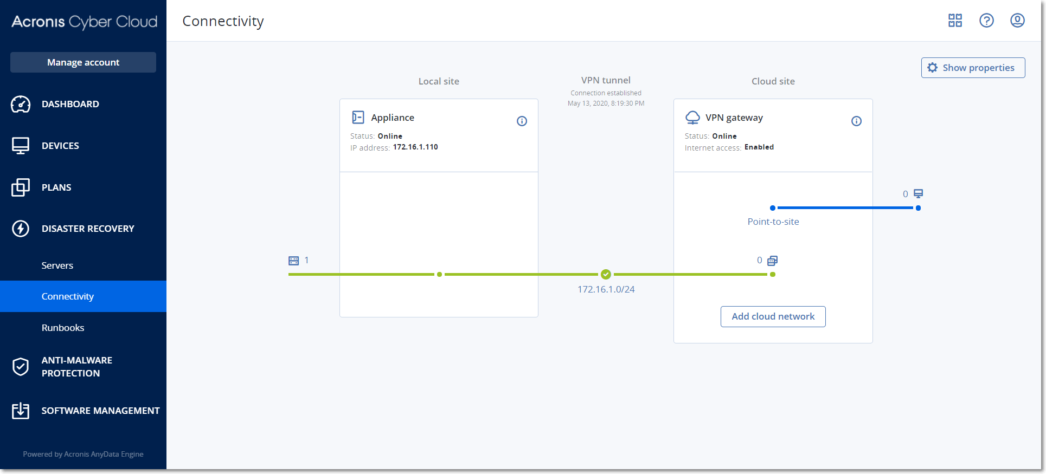Image resolution: width=1046 pixels, height=474 pixels.
Task: Click the VPN gateway info icon
Action: (x=856, y=121)
